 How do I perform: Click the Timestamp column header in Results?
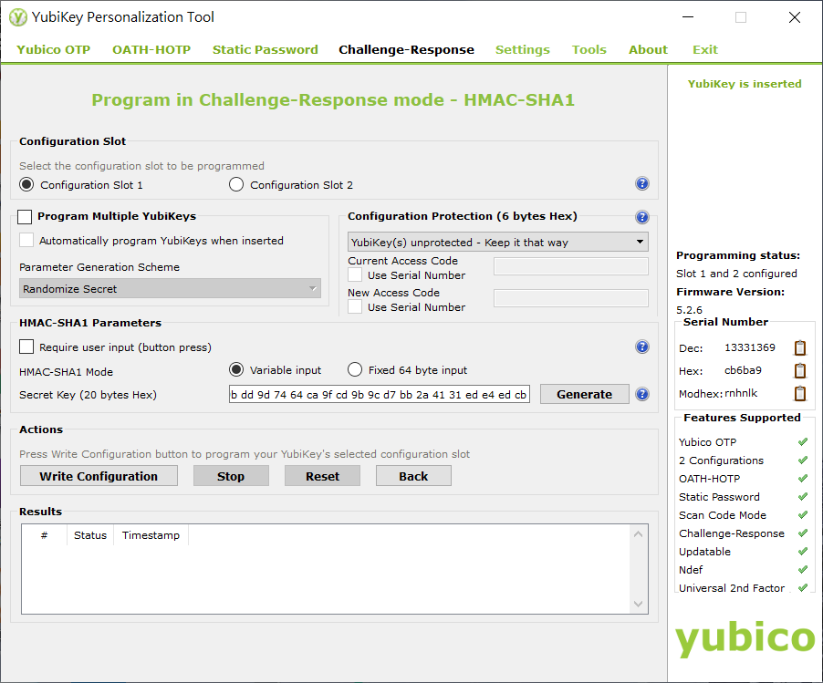coord(151,535)
